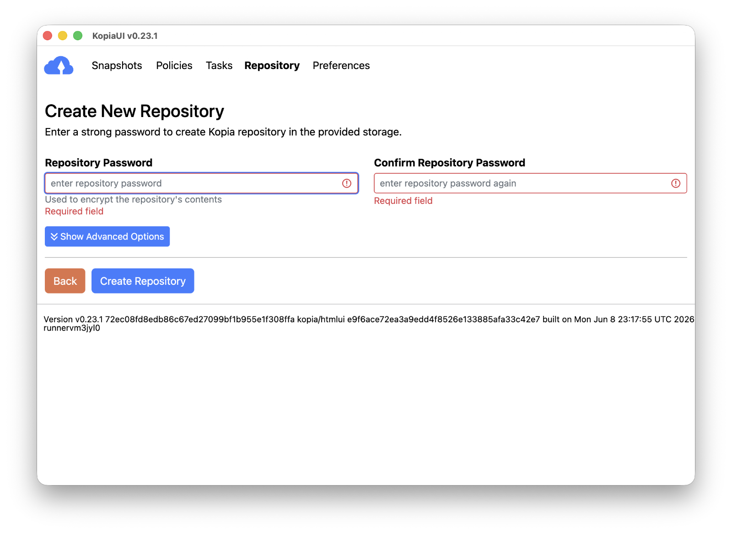Focus the Repository Password input field

(201, 183)
